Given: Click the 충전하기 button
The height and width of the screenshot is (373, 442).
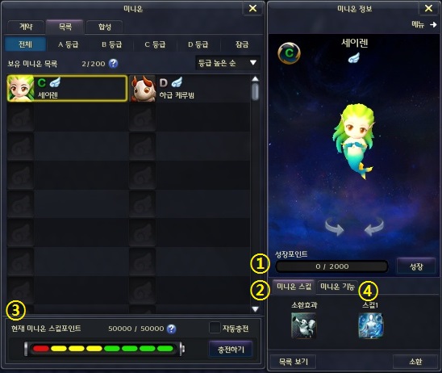Looking at the screenshot, I should pyautogui.click(x=231, y=350).
